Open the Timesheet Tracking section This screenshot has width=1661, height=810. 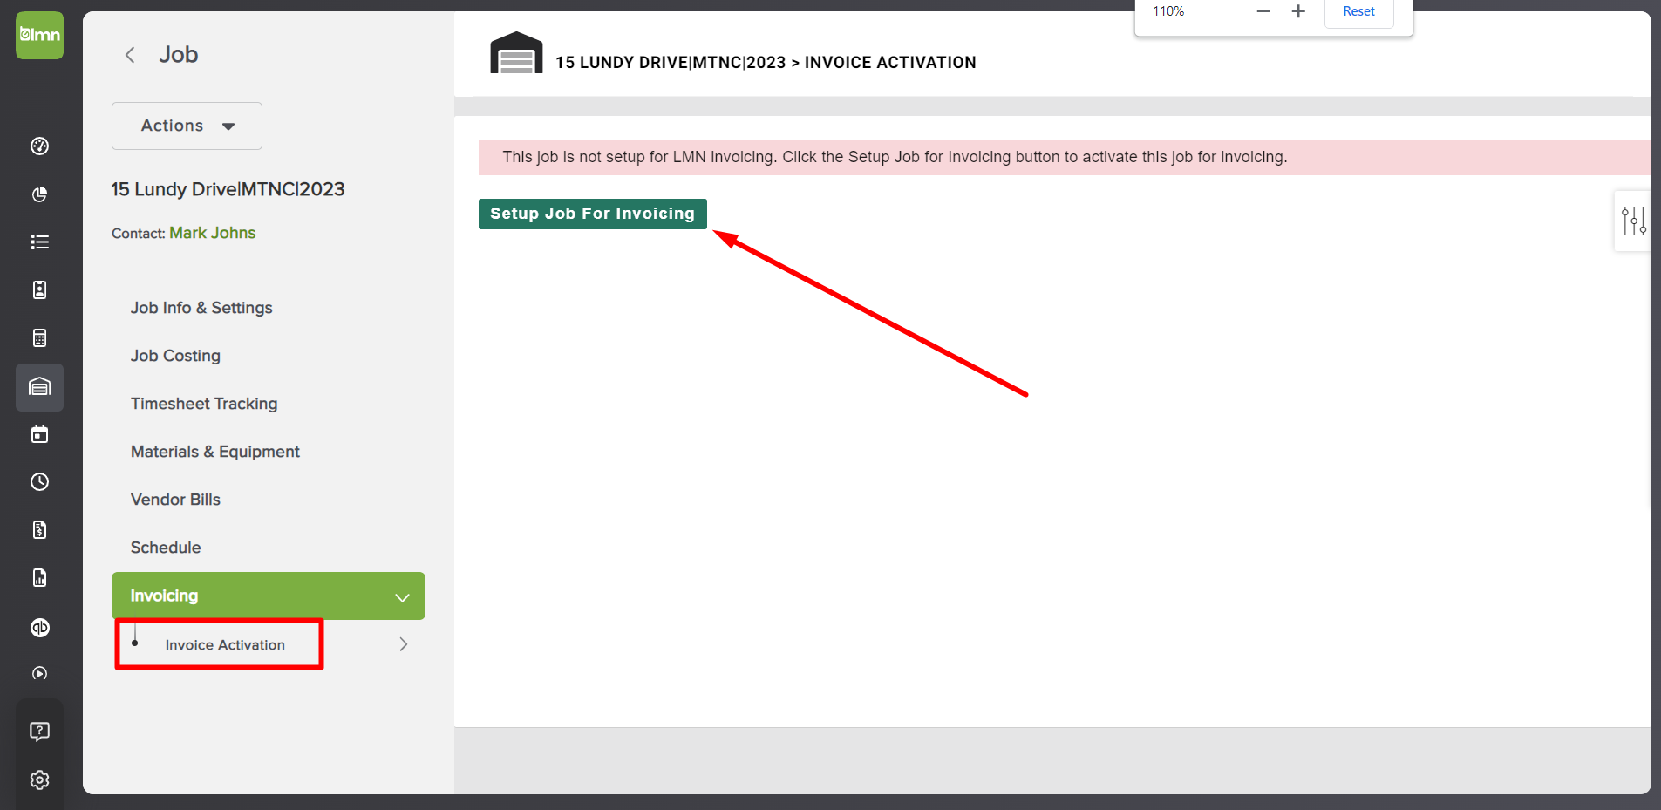click(x=204, y=403)
